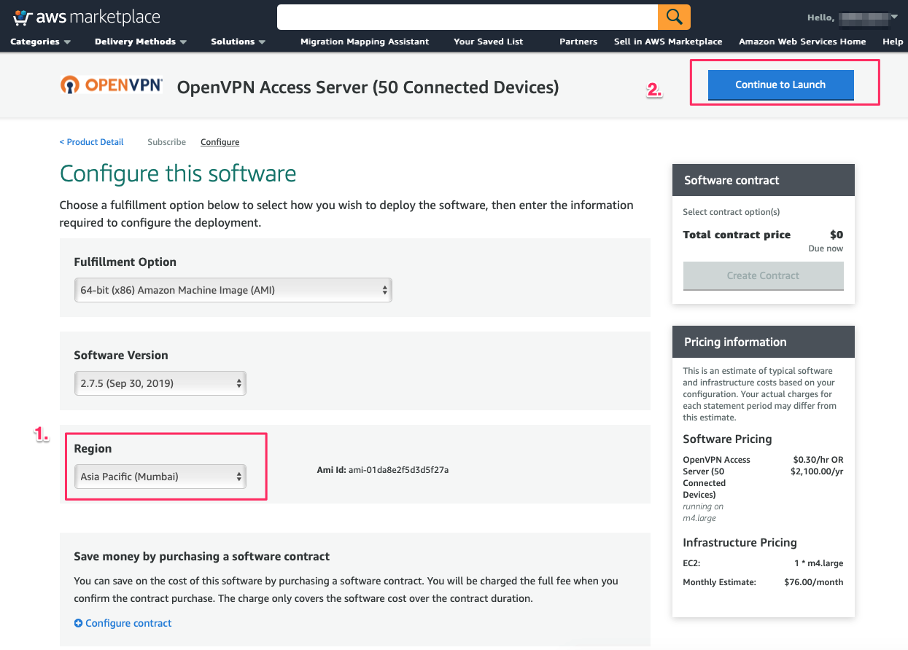Open the Help menu item
908x650 pixels.
pyautogui.click(x=893, y=42)
